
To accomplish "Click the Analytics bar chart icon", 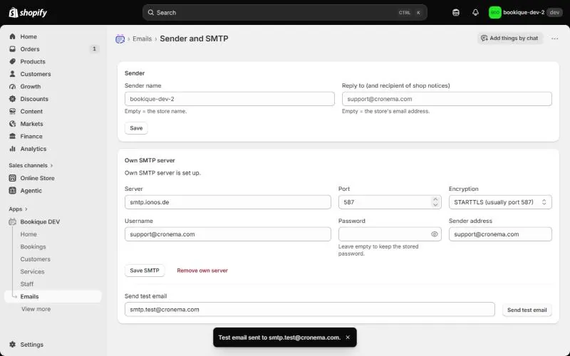I will [x=13, y=149].
